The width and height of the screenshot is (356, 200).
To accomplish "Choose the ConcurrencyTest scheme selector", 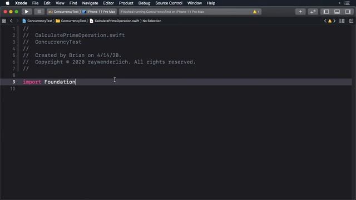I will (x=64, y=12).
